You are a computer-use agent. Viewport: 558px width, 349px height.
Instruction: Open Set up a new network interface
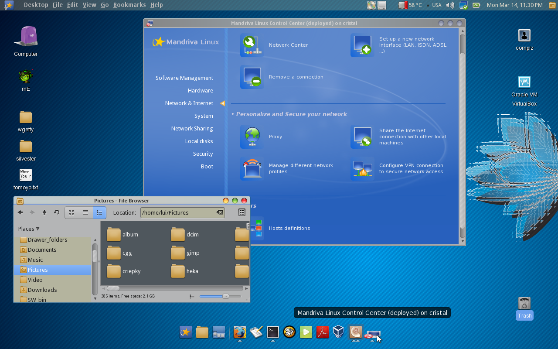[400, 45]
